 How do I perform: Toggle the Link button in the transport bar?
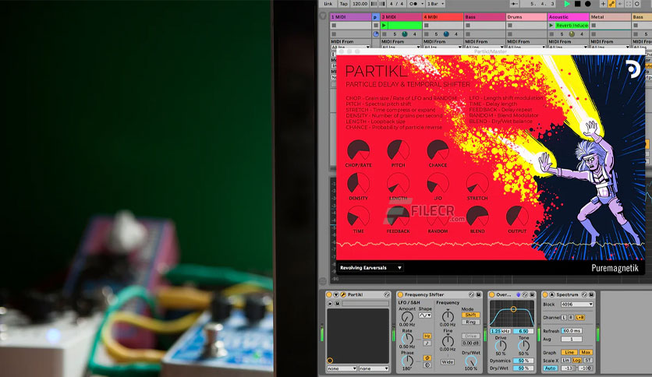pos(328,4)
